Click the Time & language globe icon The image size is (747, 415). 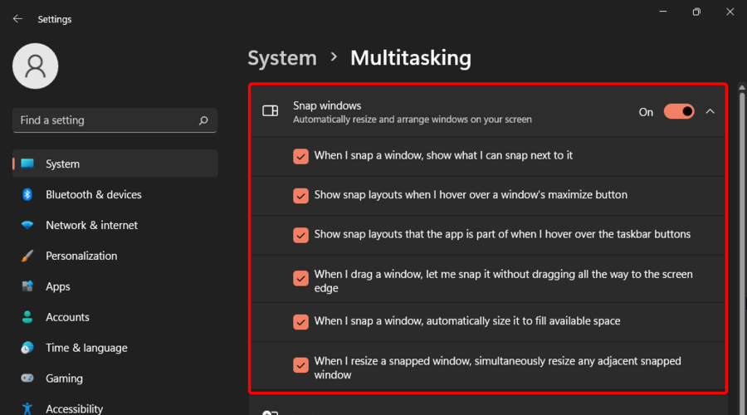tap(27, 348)
